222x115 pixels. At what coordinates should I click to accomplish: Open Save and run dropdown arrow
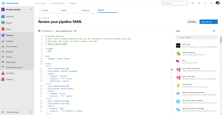point(216,22)
